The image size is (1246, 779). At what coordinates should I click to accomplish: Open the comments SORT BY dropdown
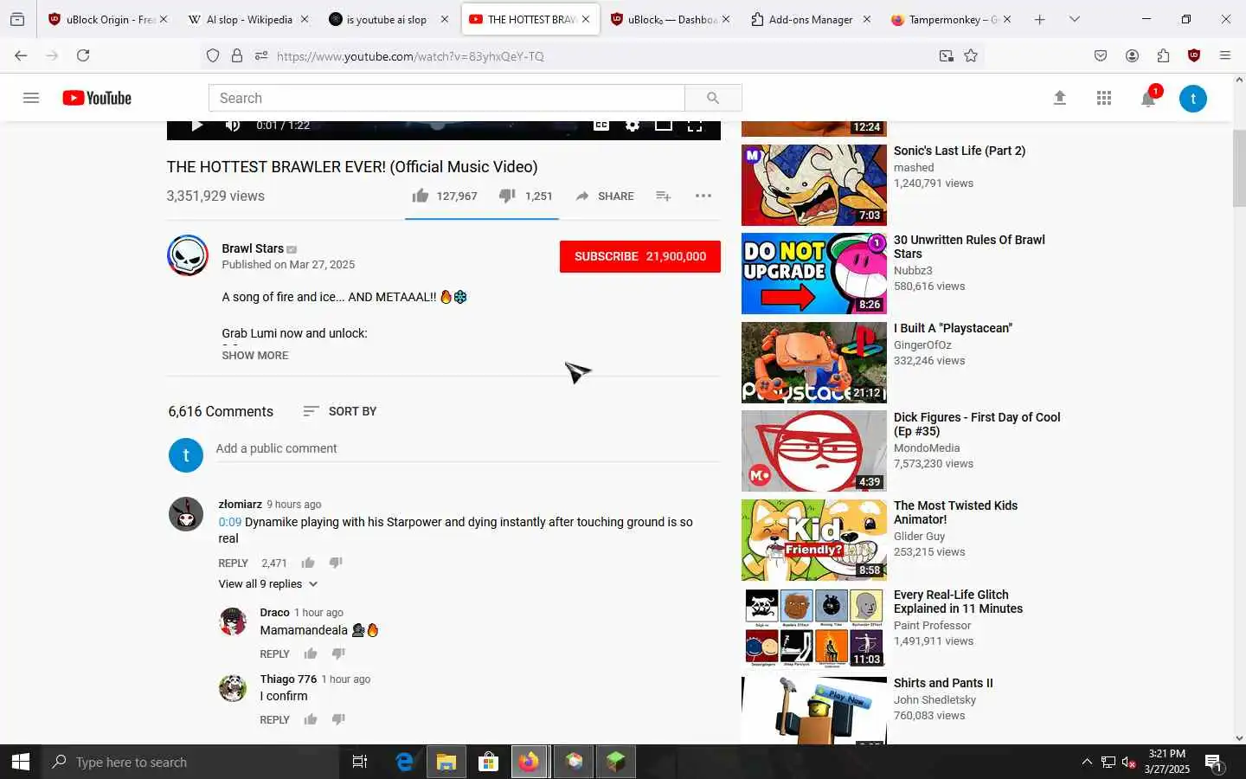pyautogui.click(x=340, y=411)
